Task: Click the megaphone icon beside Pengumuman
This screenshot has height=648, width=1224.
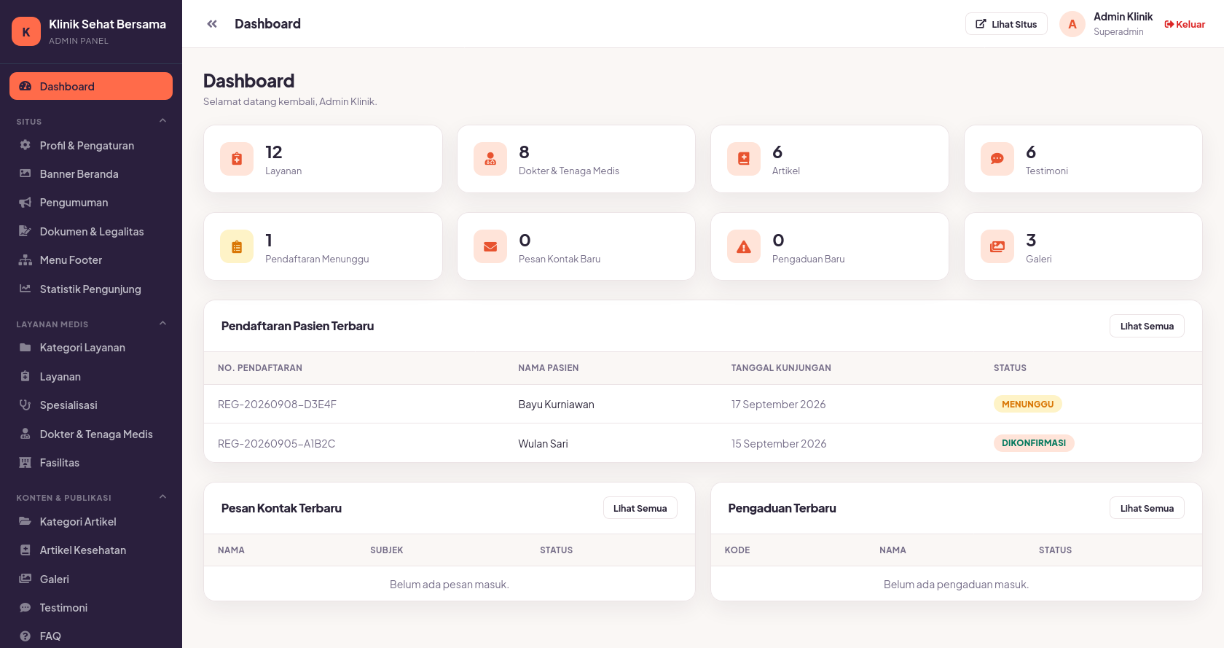Action: click(x=25, y=203)
